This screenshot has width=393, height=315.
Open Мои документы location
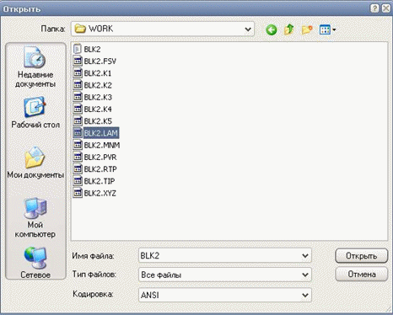35,163
